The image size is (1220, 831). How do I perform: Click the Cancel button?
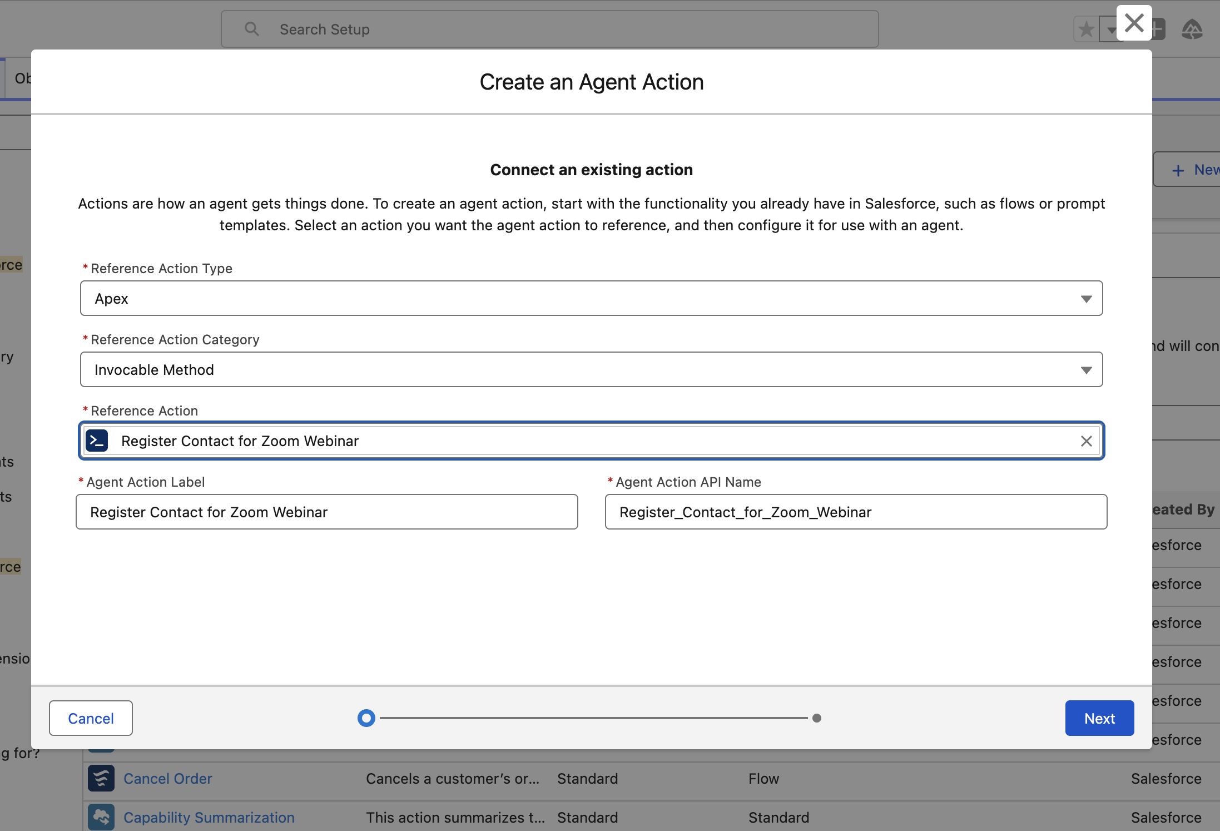(91, 718)
